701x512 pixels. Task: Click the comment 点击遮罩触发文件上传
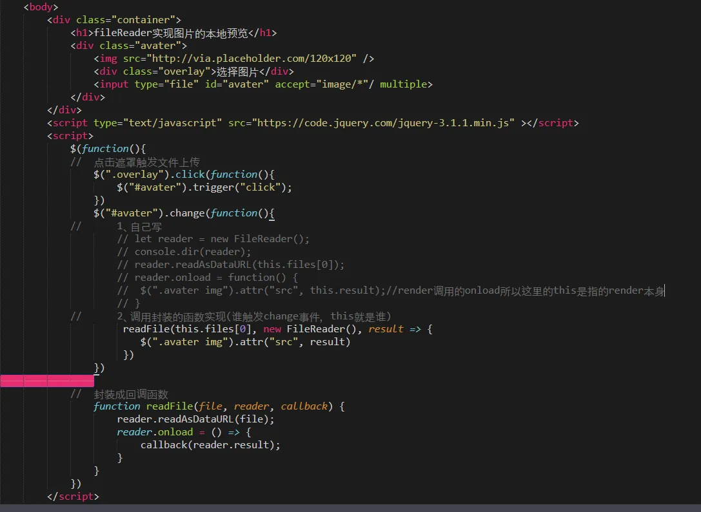pyautogui.click(x=147, y=162)
